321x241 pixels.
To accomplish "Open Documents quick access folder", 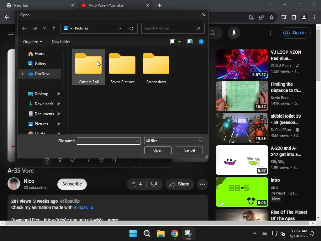I will (44, 114).
